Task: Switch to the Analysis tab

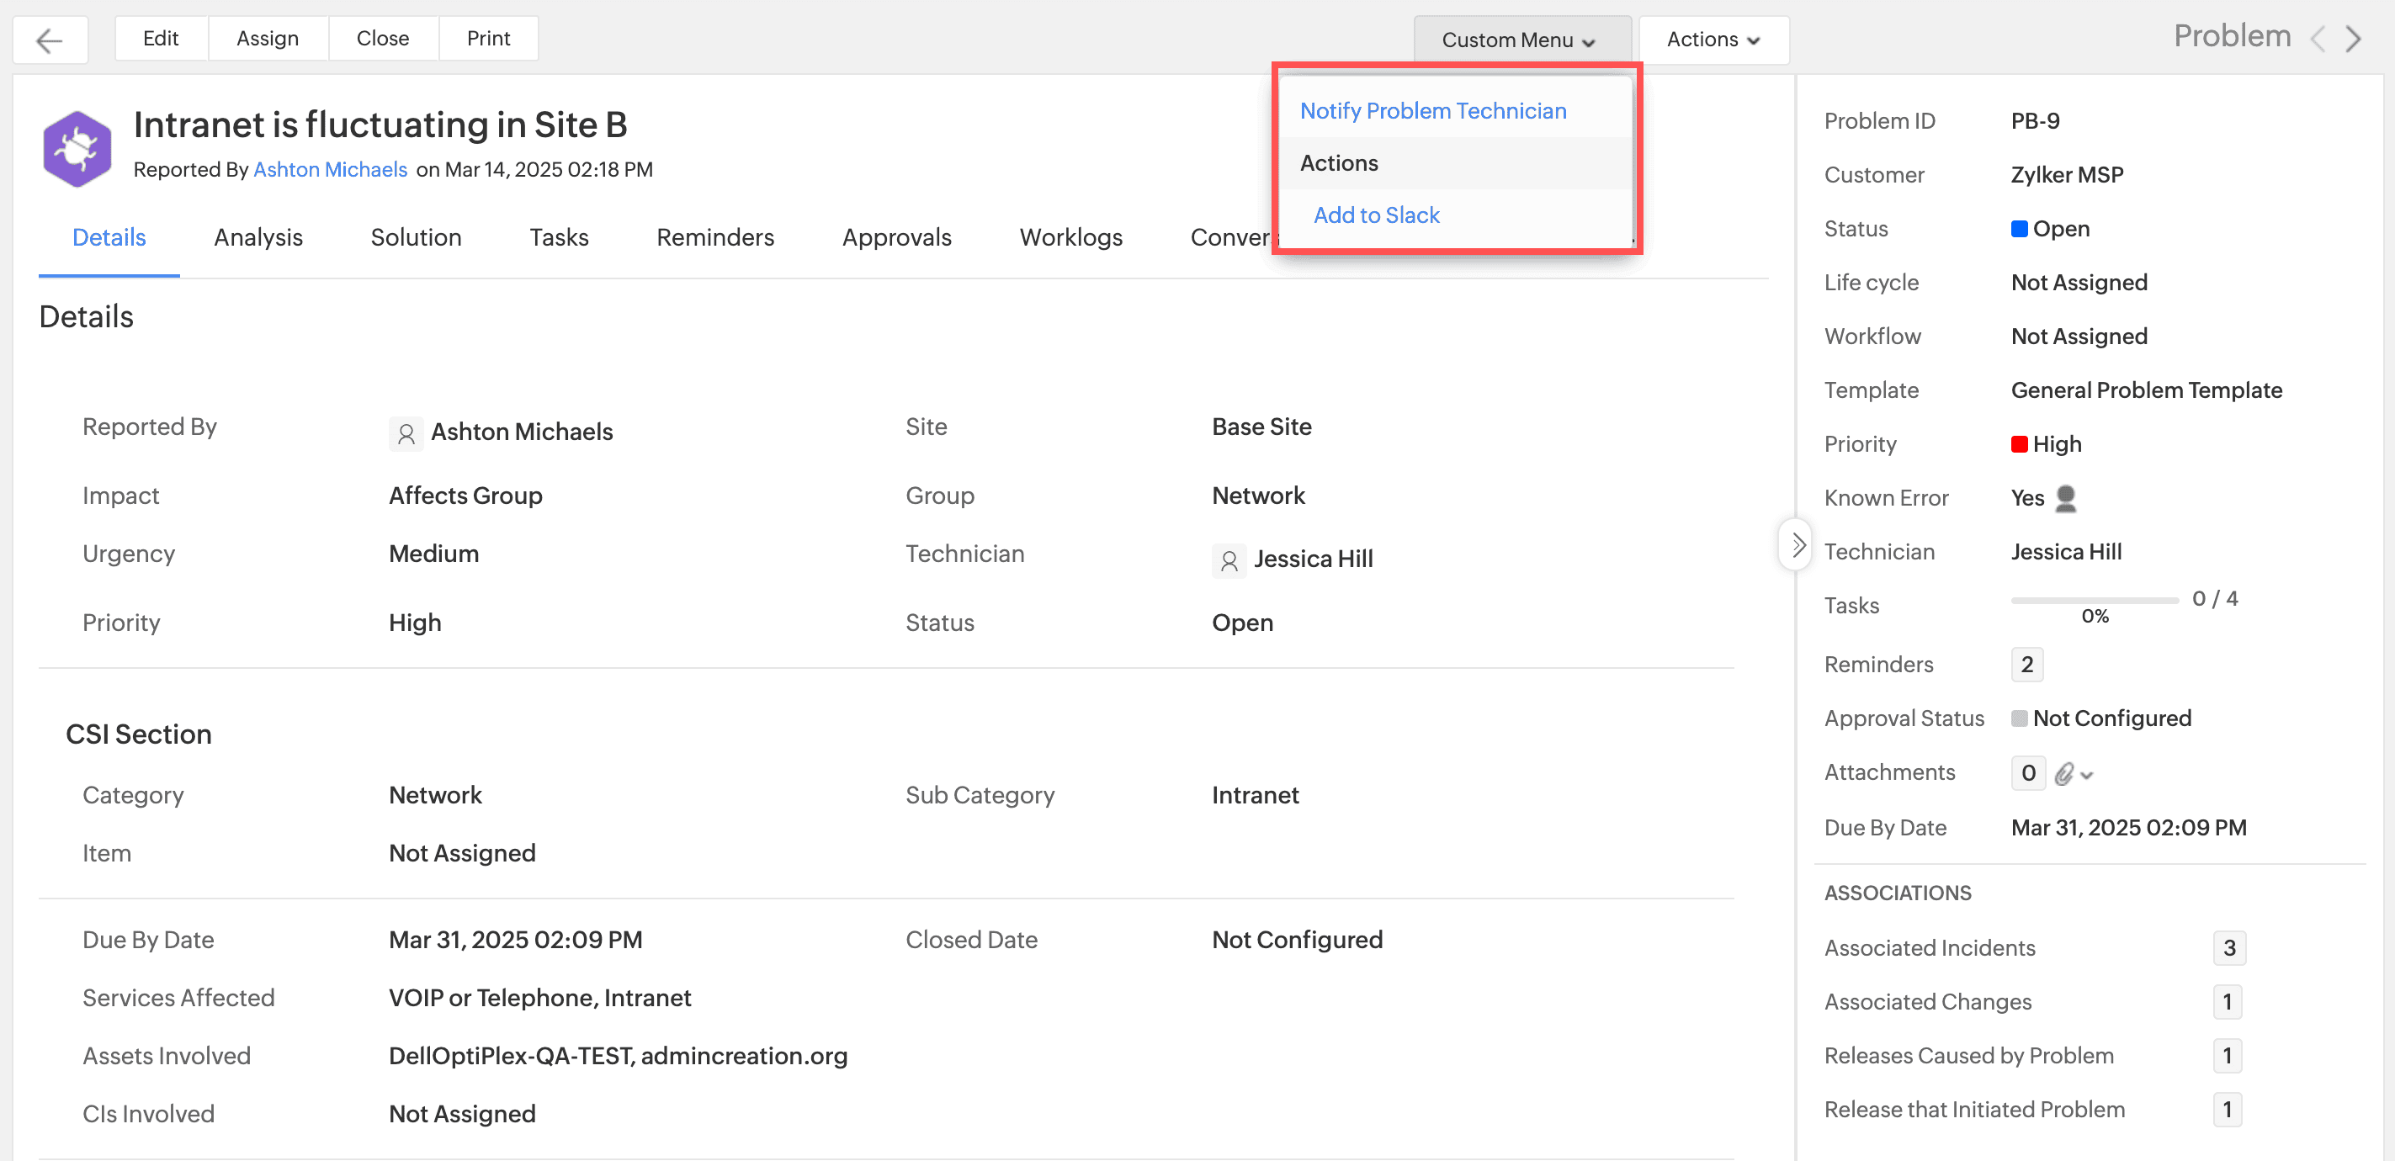Action: (x=258, y=238)
